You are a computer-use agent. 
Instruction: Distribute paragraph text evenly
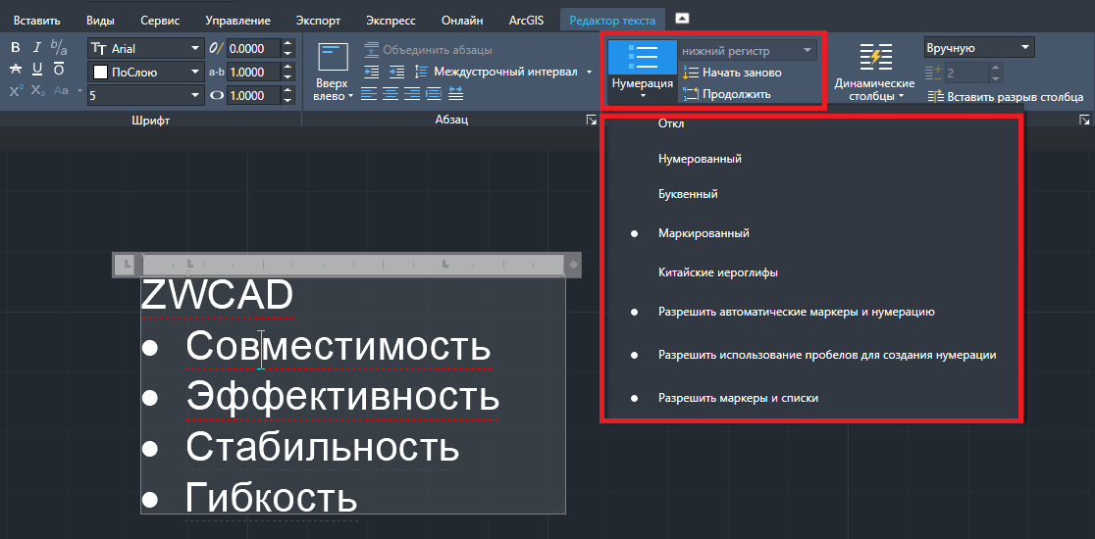(455, 93)
